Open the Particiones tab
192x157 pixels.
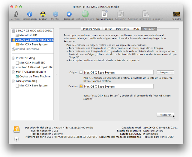(122, 29)
